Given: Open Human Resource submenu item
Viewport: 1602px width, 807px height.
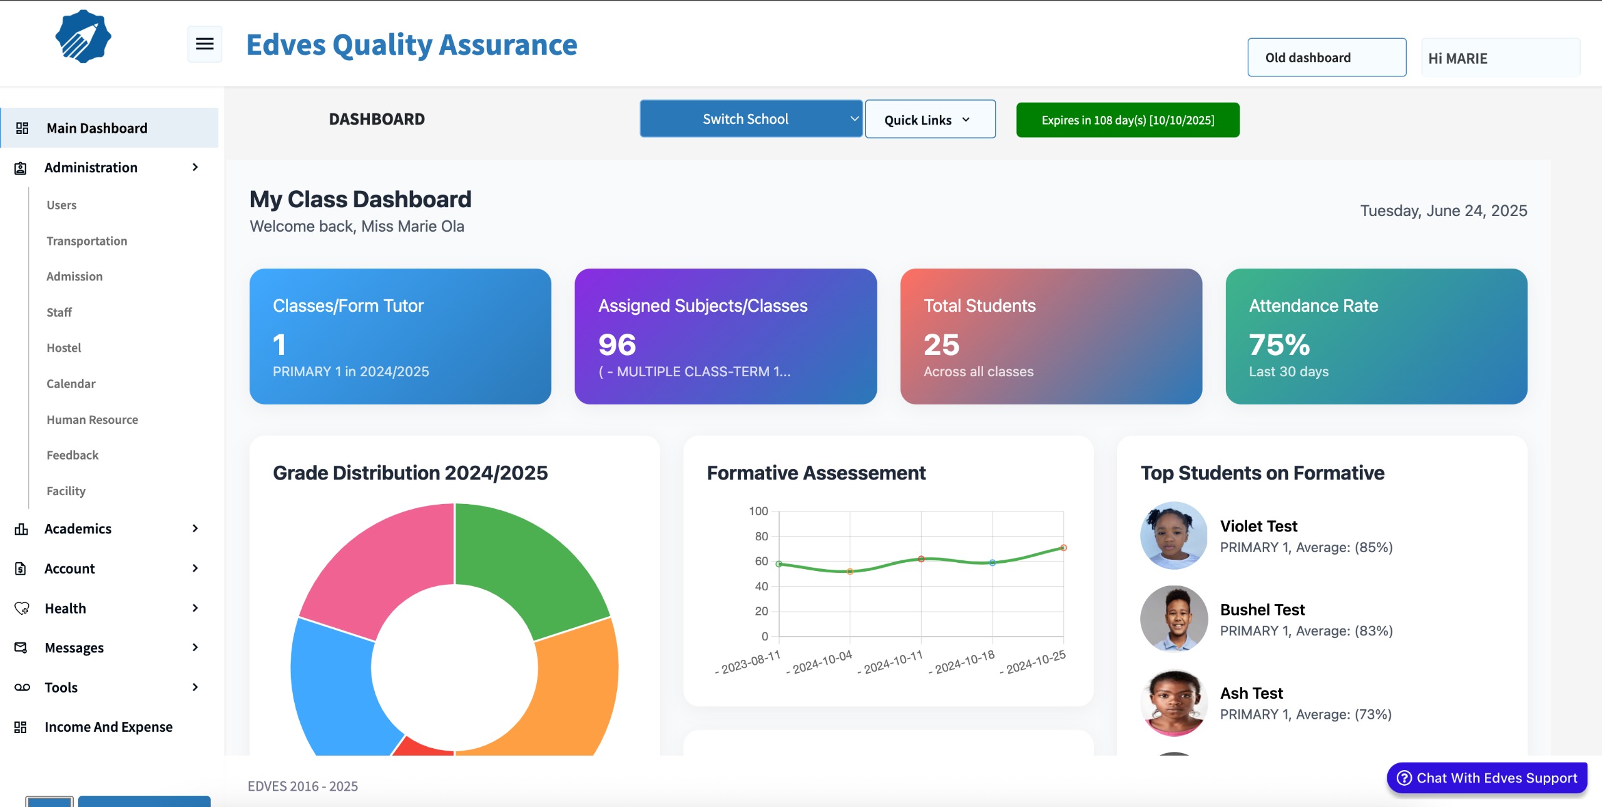Looking at the screenshot, I should (93, 419).
